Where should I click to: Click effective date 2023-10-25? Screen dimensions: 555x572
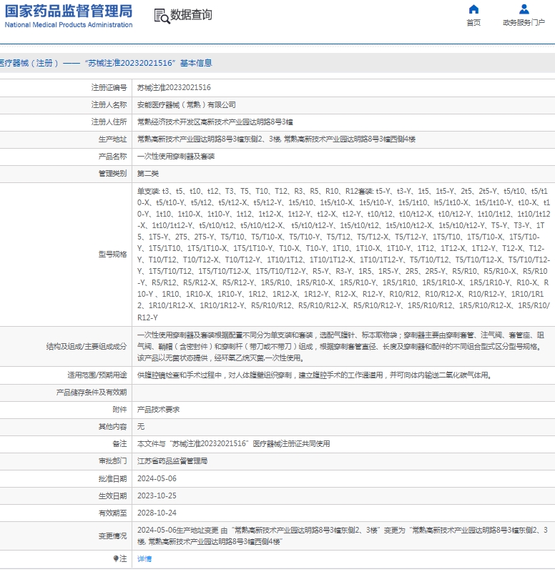tap(157, 495)
